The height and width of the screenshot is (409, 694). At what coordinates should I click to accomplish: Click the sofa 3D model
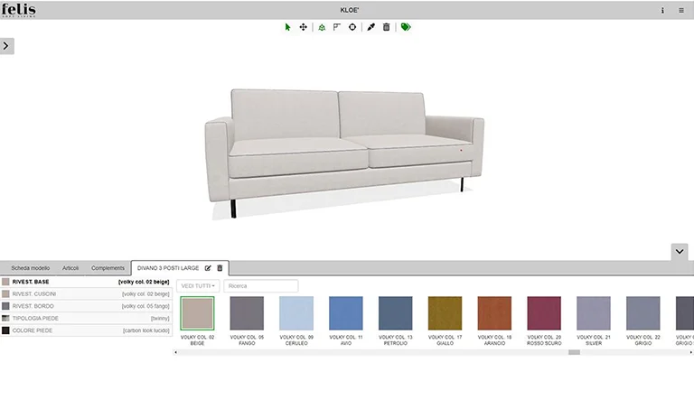pos(344,153)
